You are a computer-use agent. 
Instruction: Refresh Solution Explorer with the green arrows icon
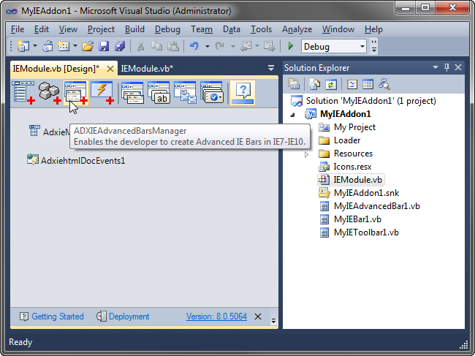331,84
